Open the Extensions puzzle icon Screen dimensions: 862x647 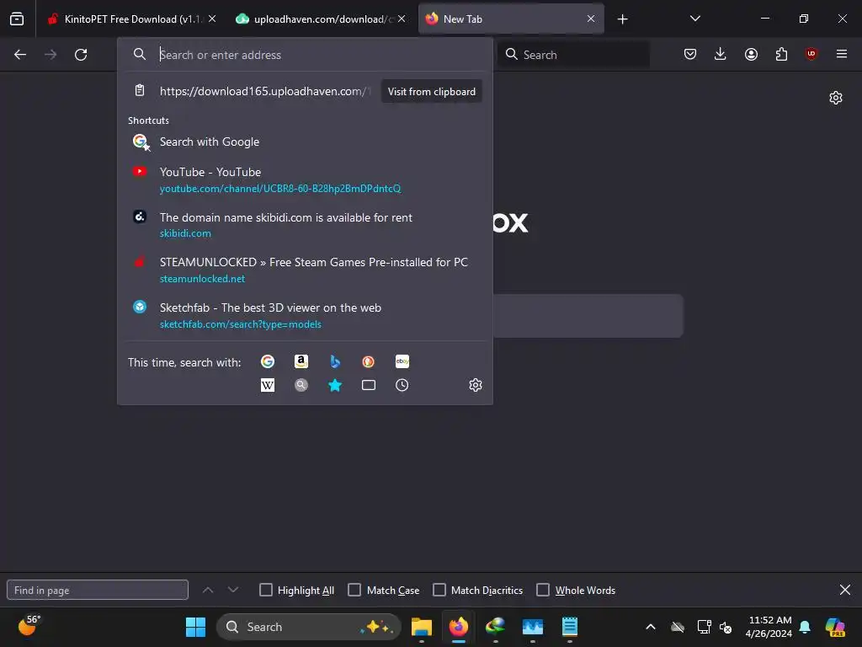(781, 54)
